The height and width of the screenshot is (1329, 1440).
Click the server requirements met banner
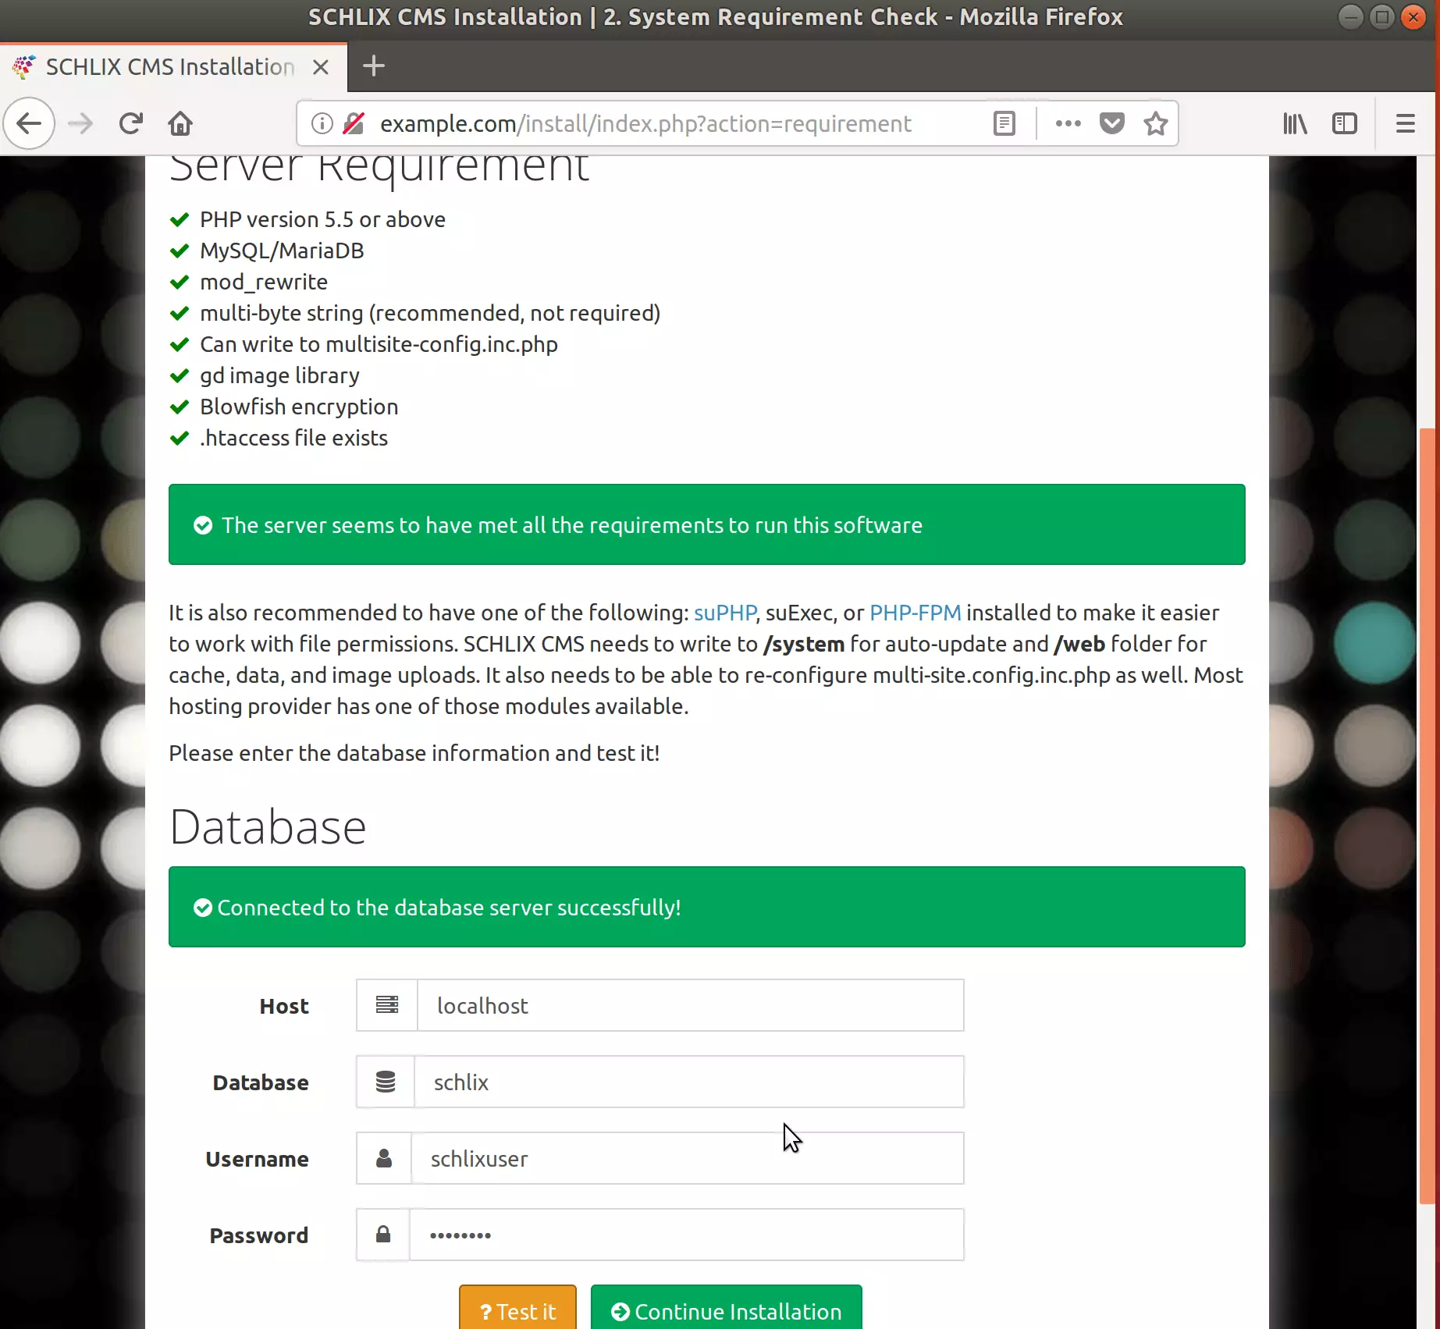click(x=707, y=524)
